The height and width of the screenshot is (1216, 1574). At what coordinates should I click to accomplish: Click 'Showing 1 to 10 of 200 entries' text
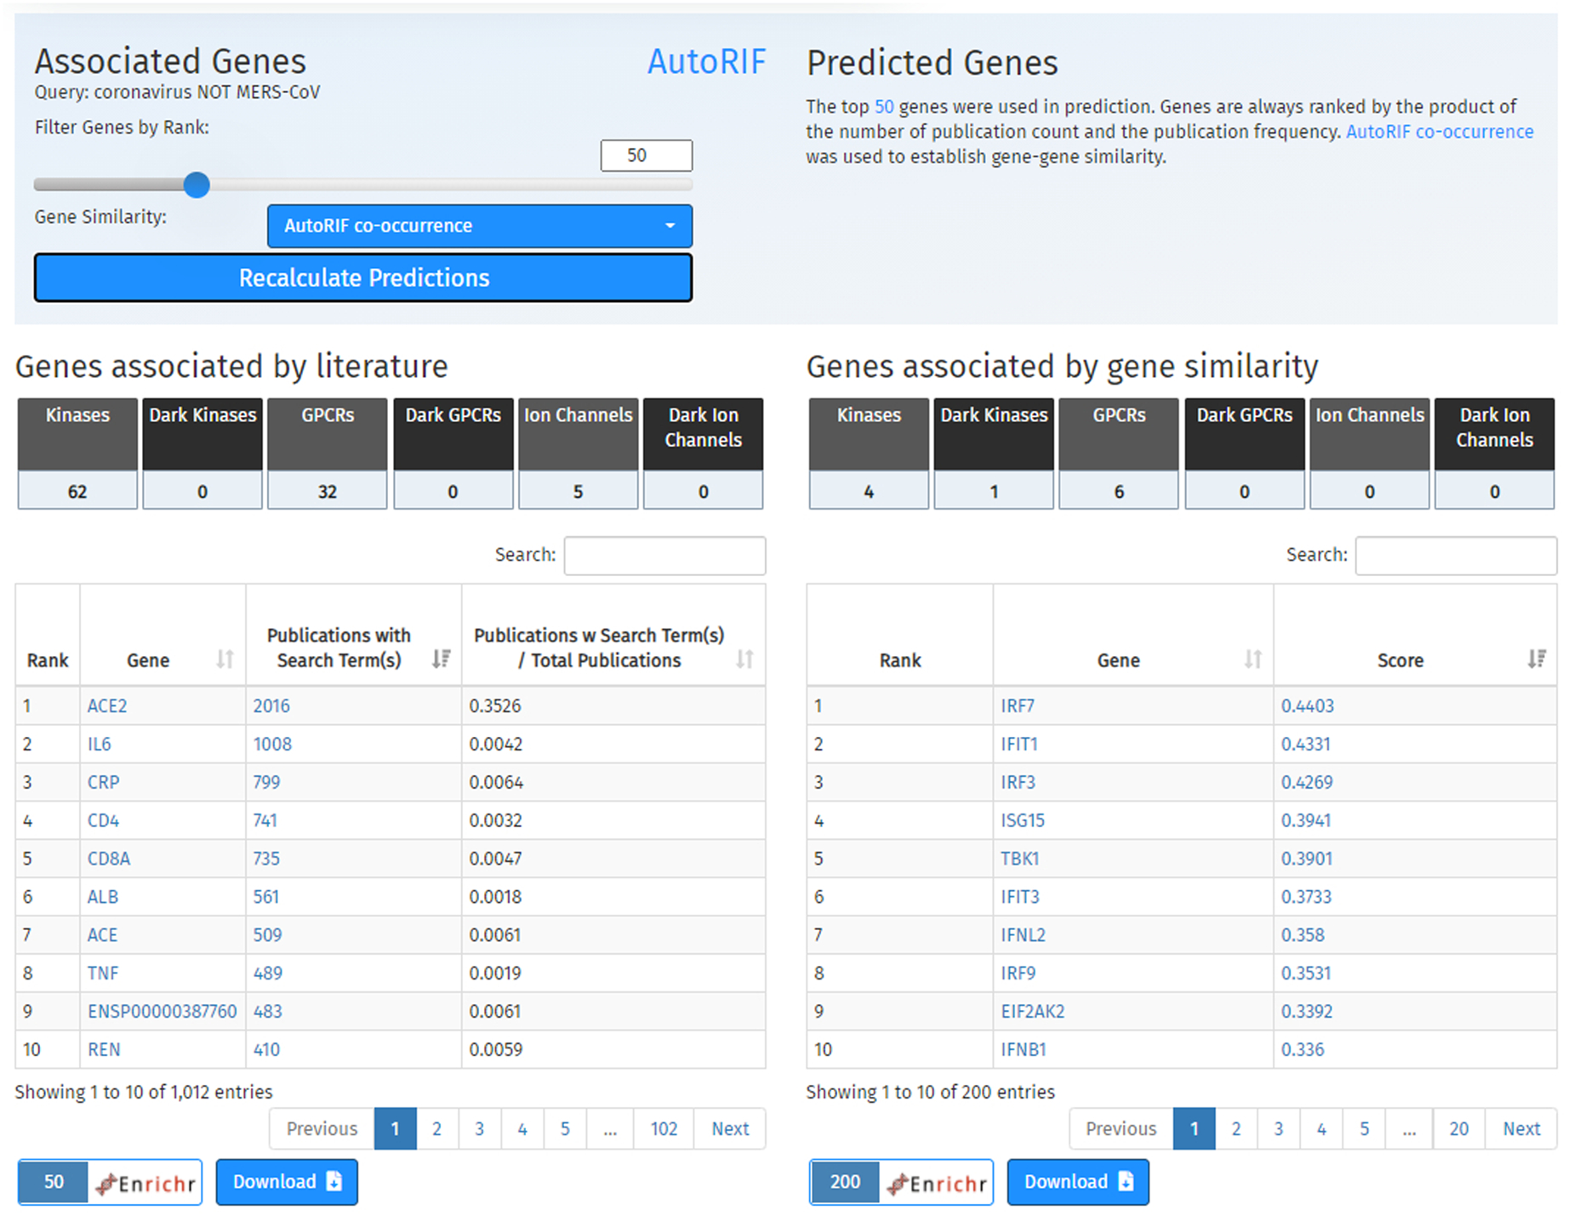click(x=931, y=1093)
